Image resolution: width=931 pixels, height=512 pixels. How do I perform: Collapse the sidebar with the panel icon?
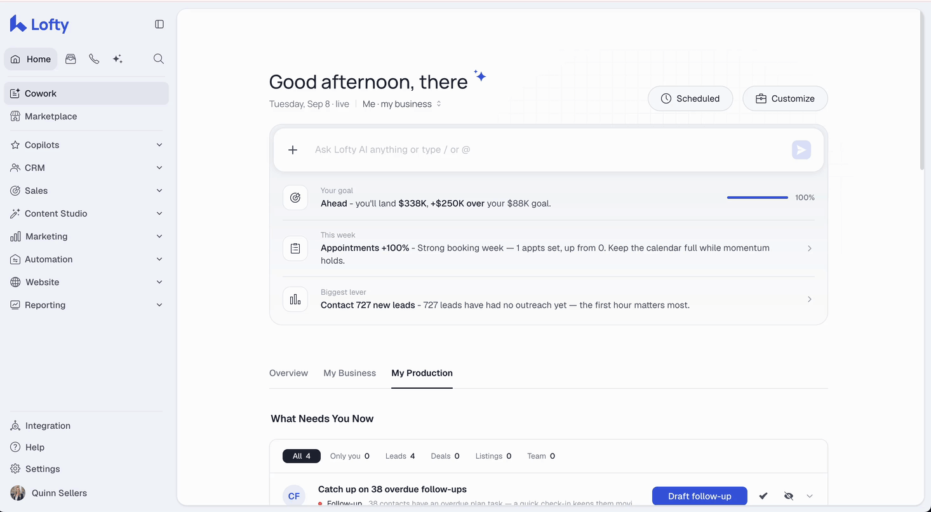tap(159, 24)
